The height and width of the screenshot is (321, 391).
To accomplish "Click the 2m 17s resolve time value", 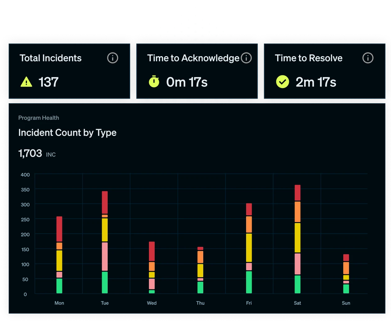I will point(316,82).
